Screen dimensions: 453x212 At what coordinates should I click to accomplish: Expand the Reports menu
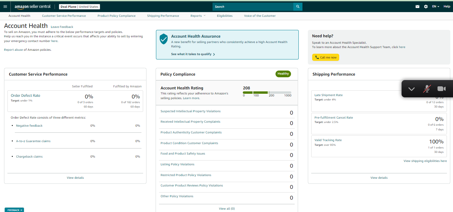pyautogui.click(x=198, y=16)
